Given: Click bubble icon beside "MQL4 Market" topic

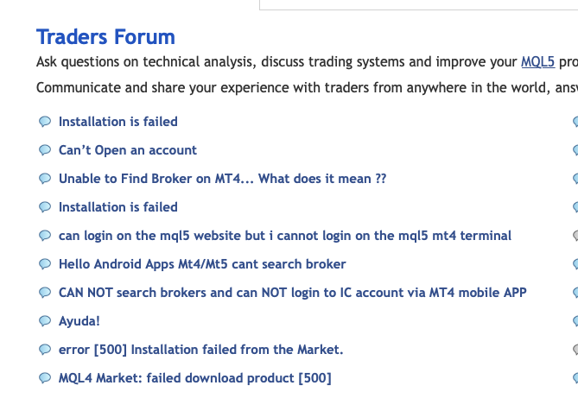Looking at the screenshot, I should [x=45, y=378].
